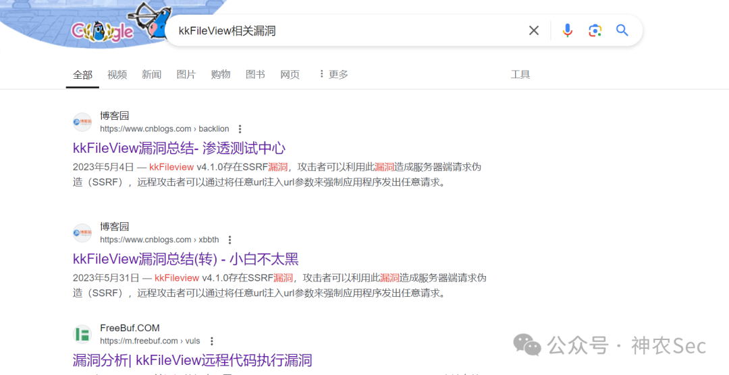Screen dimensions: 729x375
Task: Open the cnblogs.com › backlion URL
Action: pyautogui.click(x=165, y=129)
